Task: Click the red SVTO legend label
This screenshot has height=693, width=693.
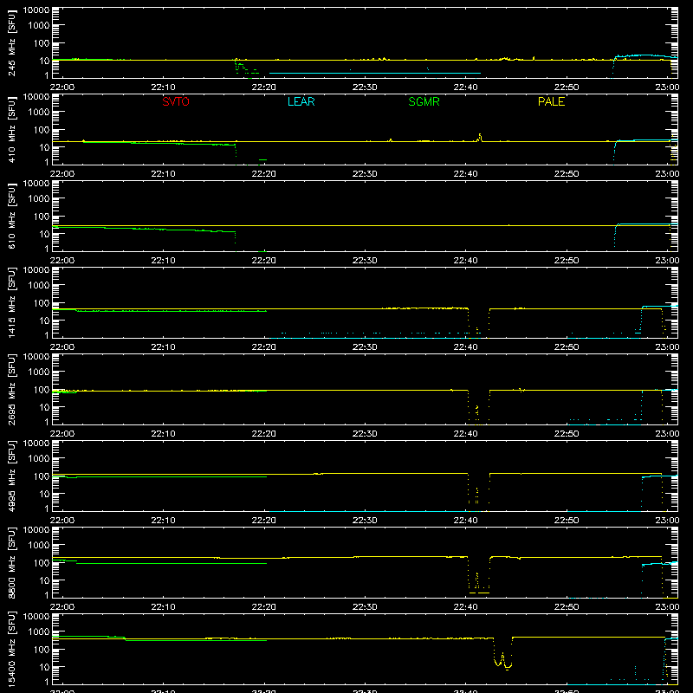Action: 176,101
